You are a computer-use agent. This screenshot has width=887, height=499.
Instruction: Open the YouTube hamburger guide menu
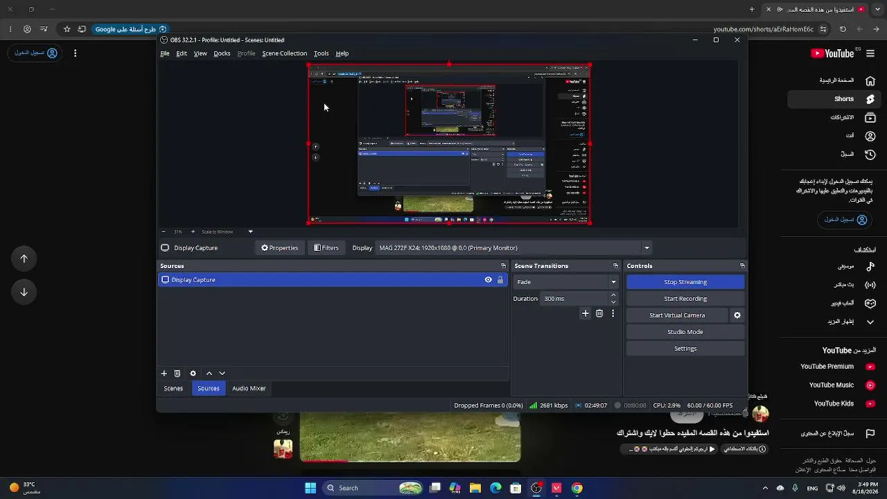click(x=870, y=53)
